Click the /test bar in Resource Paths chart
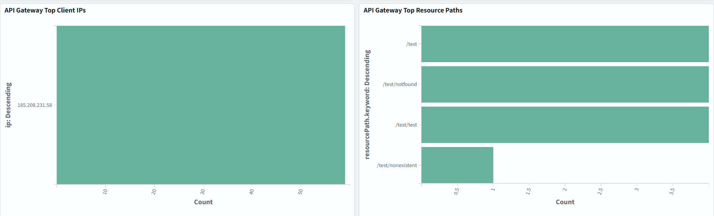The width and height of the screenshot is (714, 216). click(565, 44)
